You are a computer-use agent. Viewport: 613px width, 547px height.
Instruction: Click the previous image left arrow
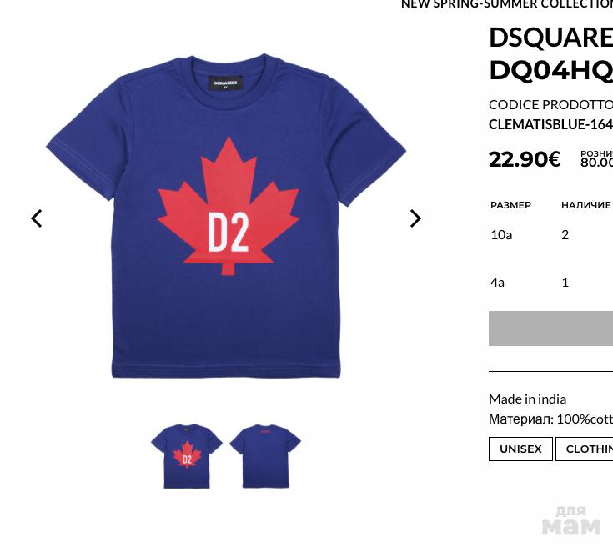(x=37, y=218)
